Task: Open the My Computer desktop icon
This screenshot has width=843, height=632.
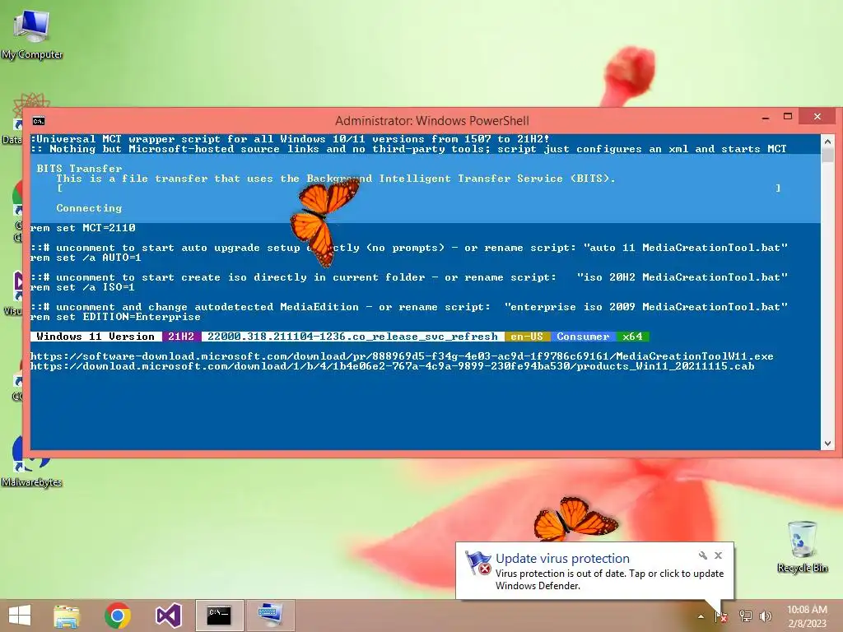Action: click(31, 33)
